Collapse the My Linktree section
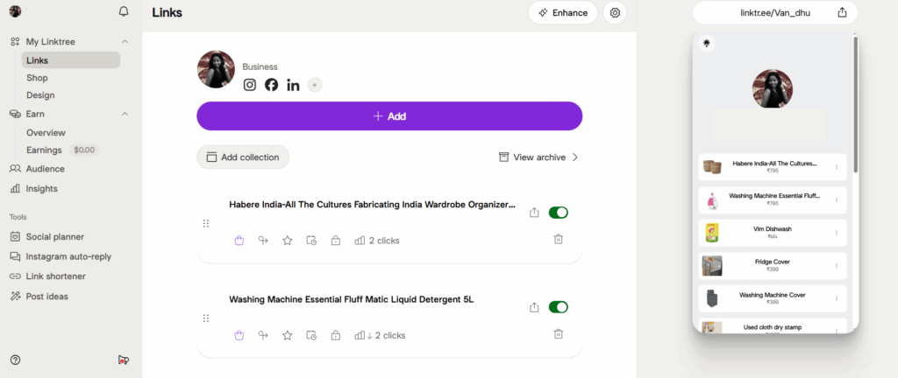 click(125, 41)
